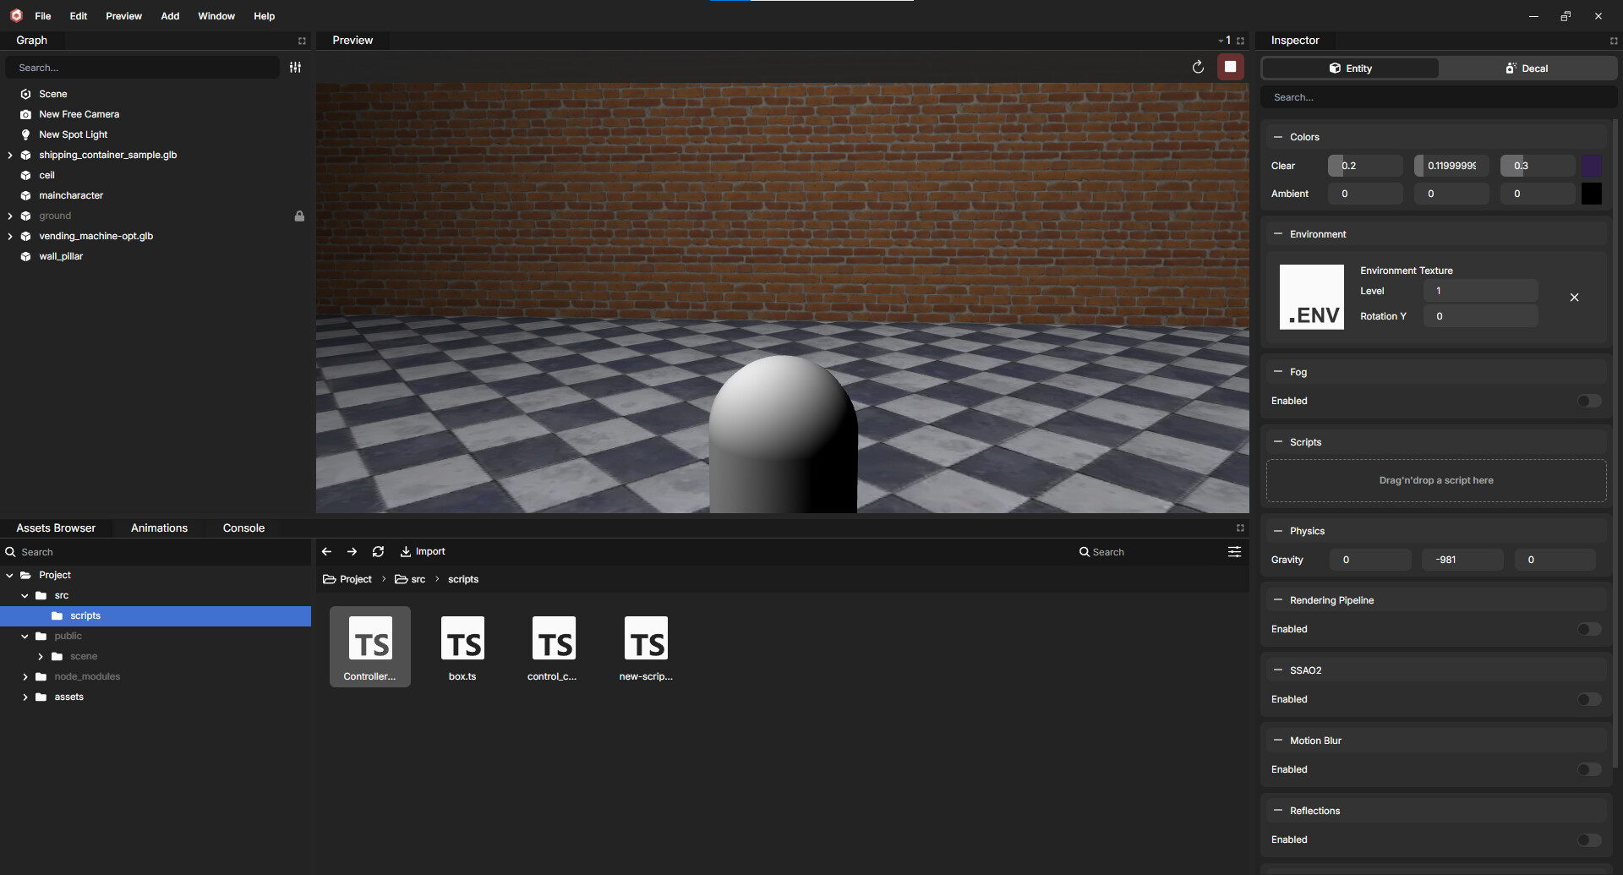This screenshot has width=1623, height=875.
Task: Restart the preview using the refresh icon
Action: [1198, 67]
